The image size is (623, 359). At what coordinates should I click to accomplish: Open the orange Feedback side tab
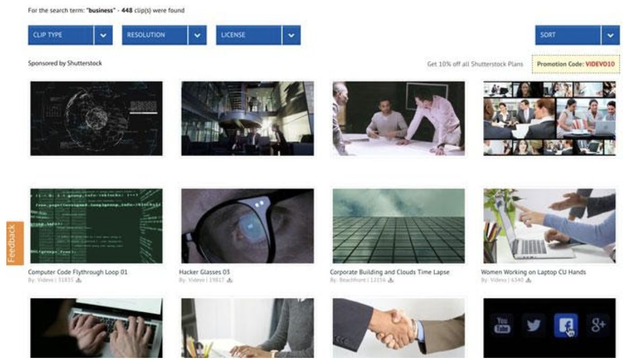coord(15,243)
